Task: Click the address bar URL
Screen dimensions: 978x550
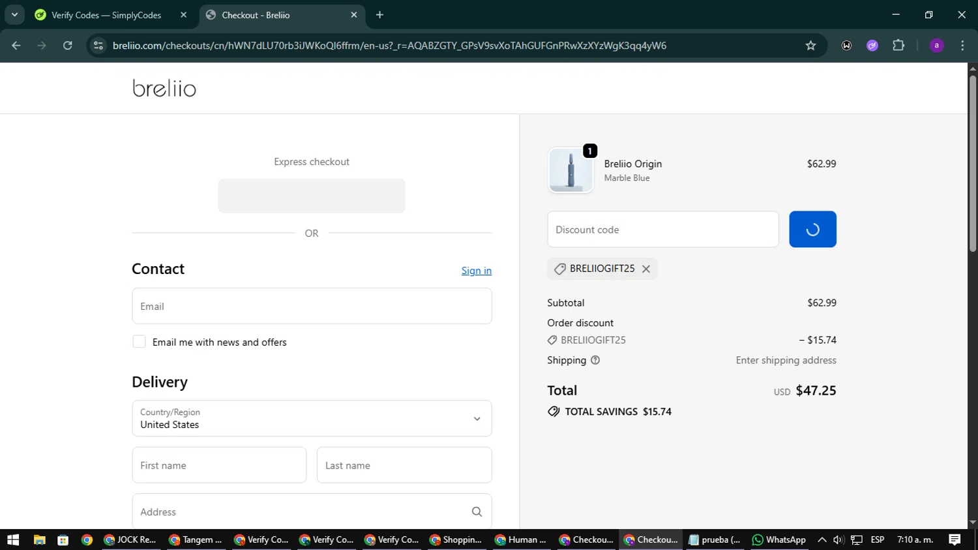Action: 389,46
